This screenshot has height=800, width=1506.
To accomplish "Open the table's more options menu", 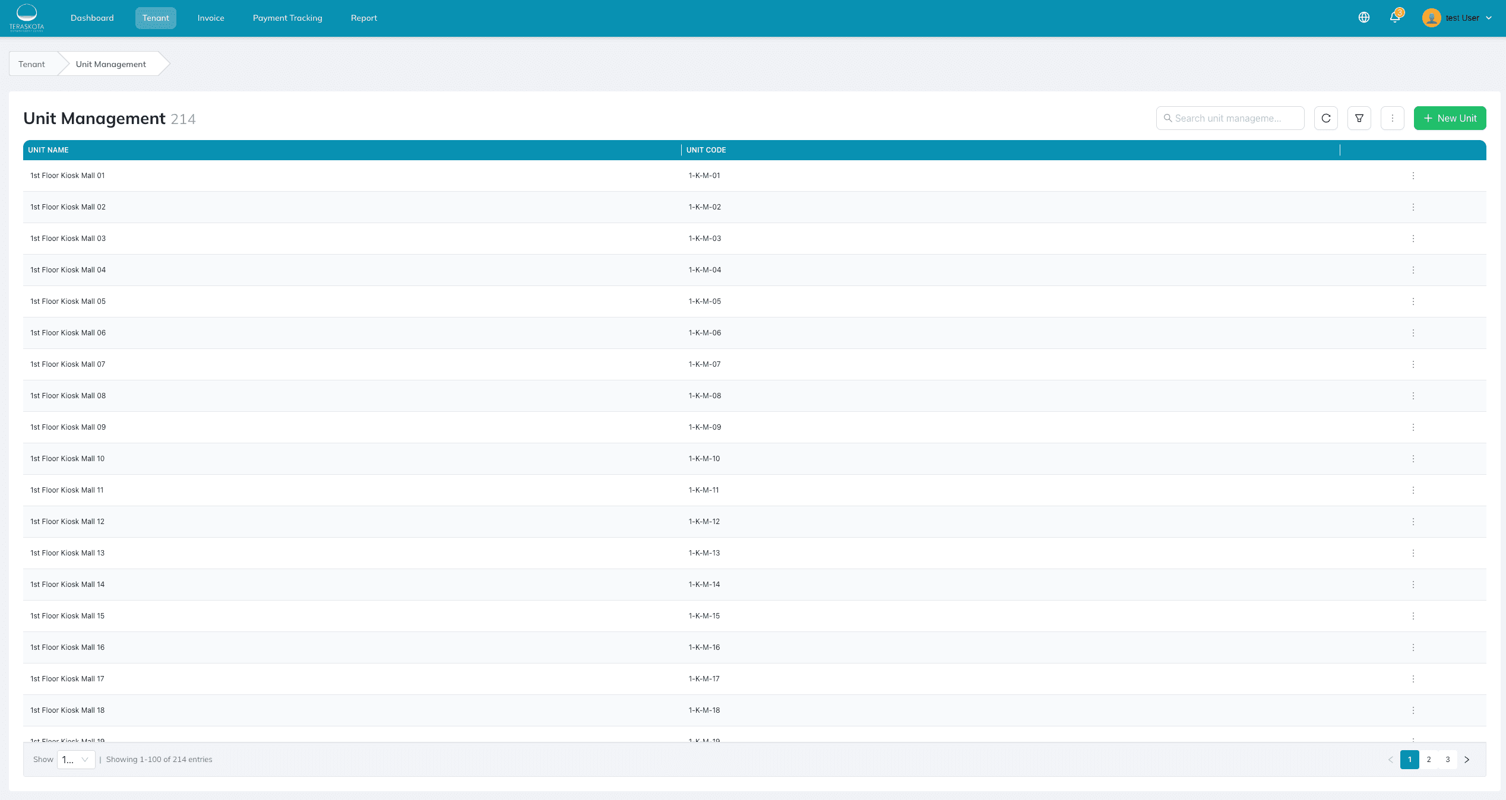I will [x=1392, y=118].
